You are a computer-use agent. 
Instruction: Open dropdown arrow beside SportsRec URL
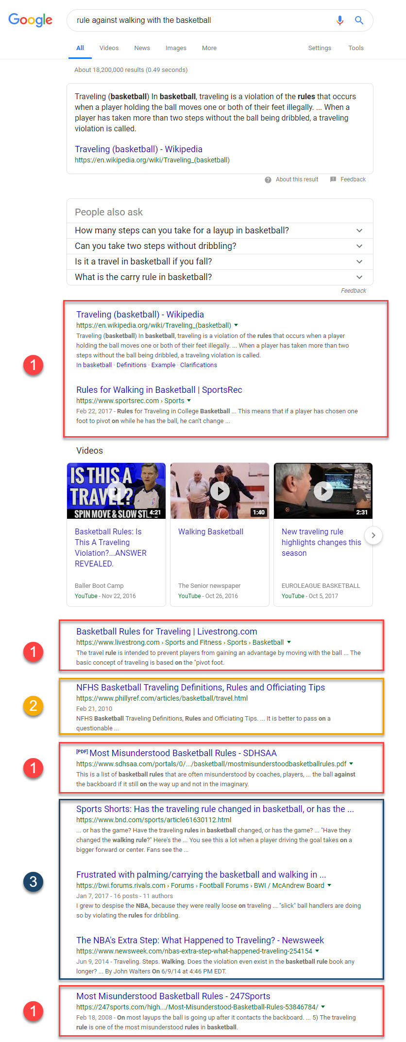[189, 401]
